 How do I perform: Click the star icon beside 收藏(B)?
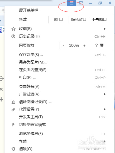tap(13, 29)
